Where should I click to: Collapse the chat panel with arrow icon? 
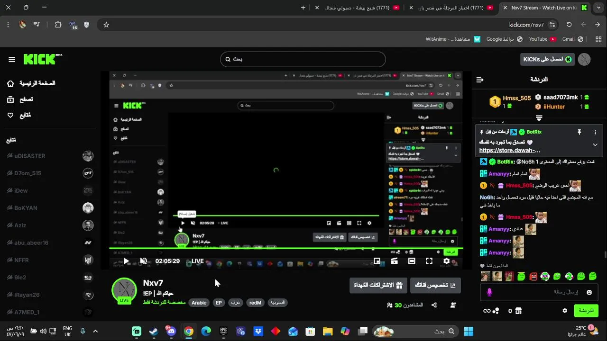tap(480, 80)
